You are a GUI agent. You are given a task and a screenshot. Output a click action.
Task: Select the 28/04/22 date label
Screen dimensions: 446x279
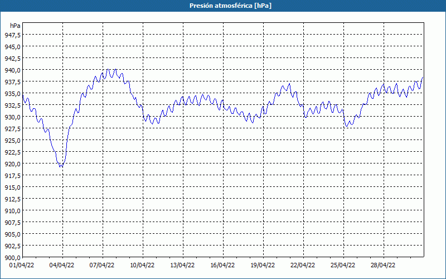click(x=383, y=266)
